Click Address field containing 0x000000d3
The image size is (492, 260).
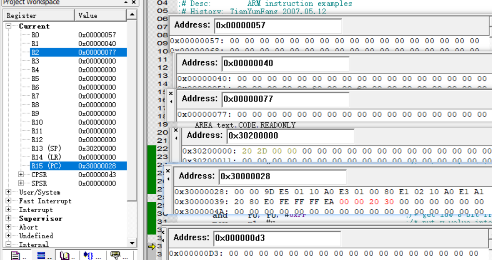tap(277, 238)
